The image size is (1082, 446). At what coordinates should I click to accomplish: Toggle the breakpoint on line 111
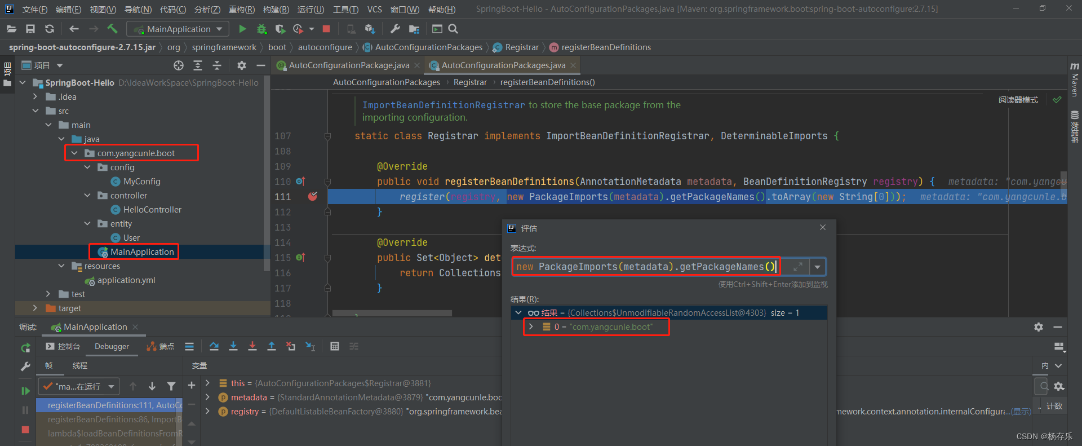(313, 196)
